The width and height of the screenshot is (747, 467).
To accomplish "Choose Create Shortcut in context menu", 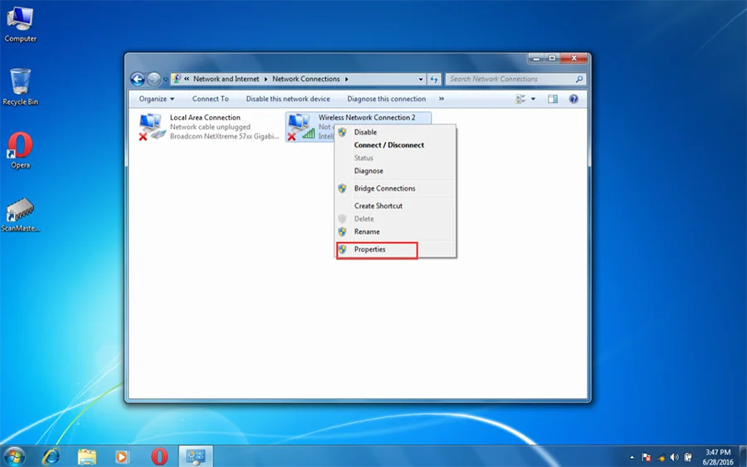I will coord(395,207).
